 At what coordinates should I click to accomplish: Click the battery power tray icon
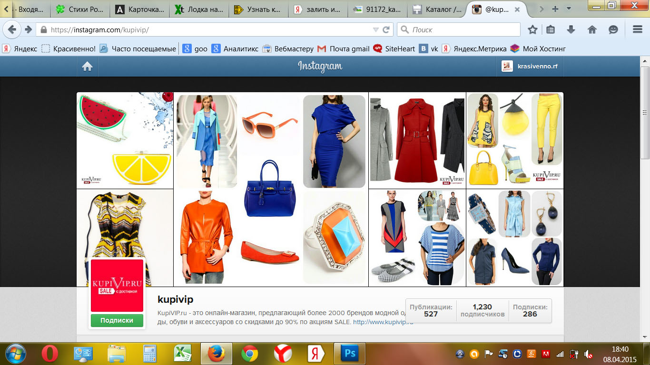click(574, 354)
